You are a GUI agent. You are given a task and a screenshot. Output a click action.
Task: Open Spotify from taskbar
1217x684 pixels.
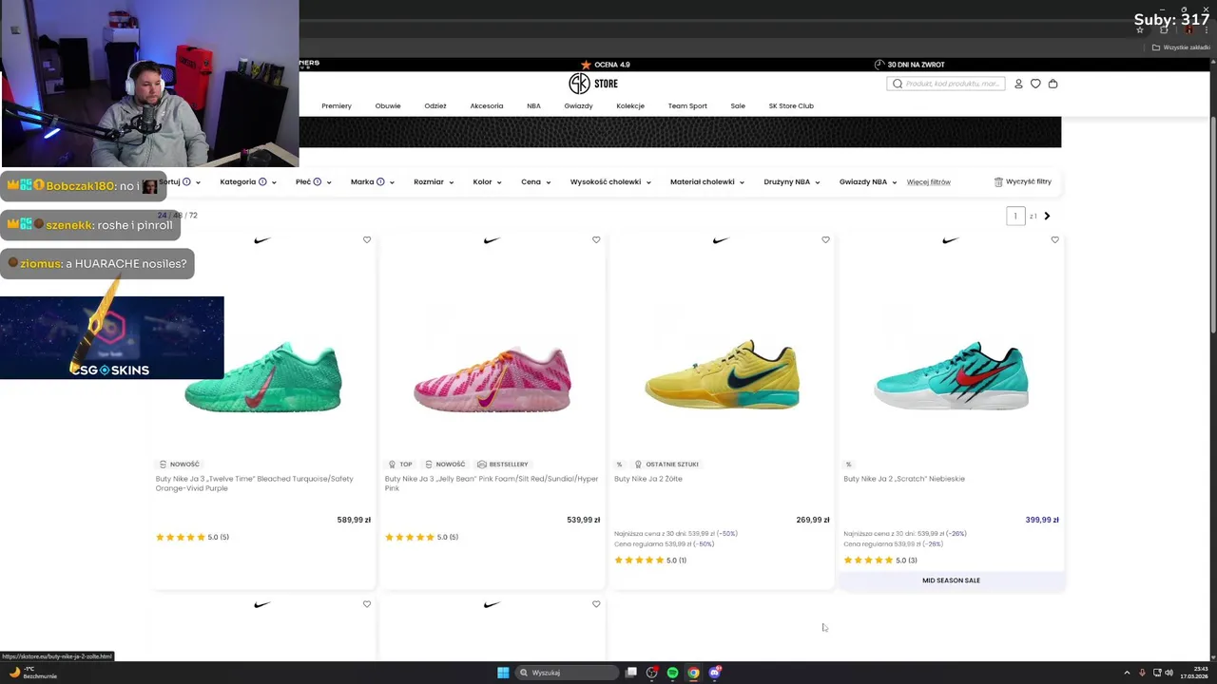pyautogui.click(x=672, y=673)
